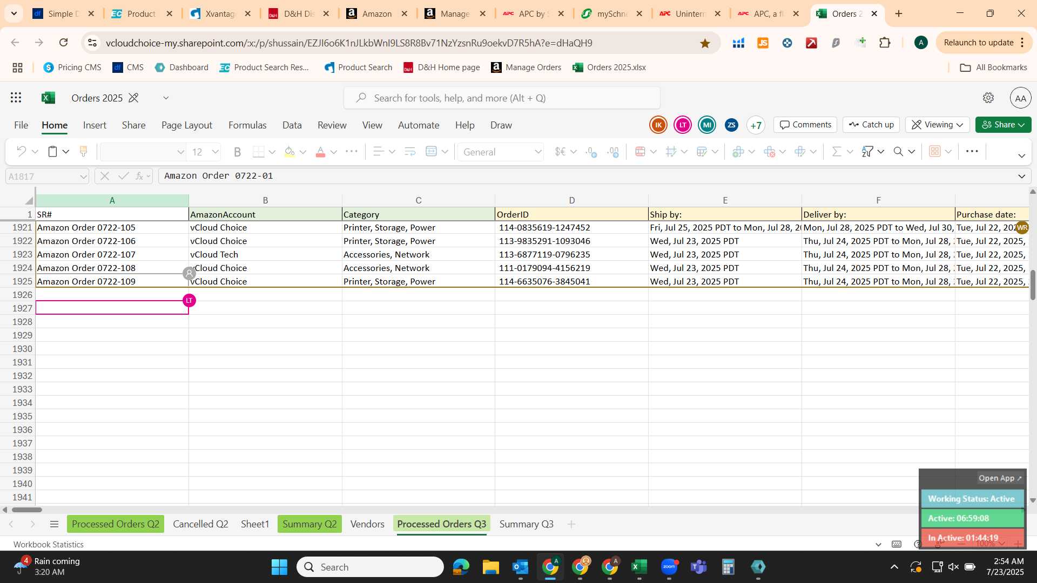Bookmark star icon in address bar
Screen dimensions: 1037x583
pyautogui.click(x=705, y=43)
